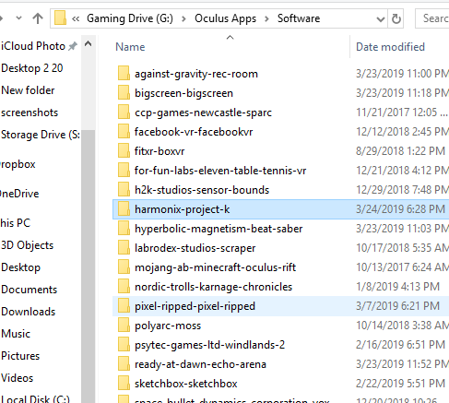This screenshot has height=403, width=449.
Task: Click the folder icon in address bar
Action: pyautogui.click(x=60, y=18)
